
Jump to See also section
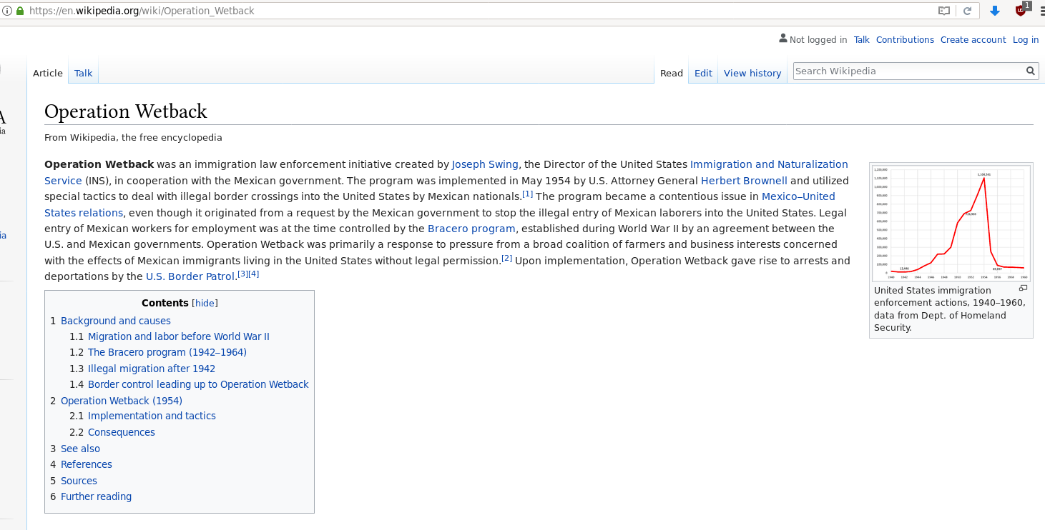[x=80, y=449]
